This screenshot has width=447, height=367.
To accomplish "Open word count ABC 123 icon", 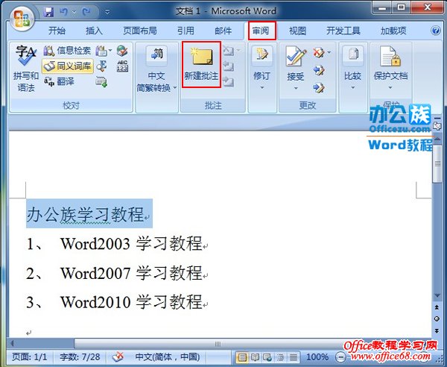I will point(122,66).
